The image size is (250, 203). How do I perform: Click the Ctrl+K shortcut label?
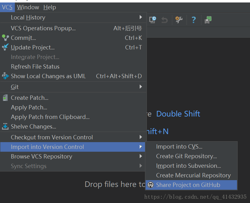click(133, 38)
